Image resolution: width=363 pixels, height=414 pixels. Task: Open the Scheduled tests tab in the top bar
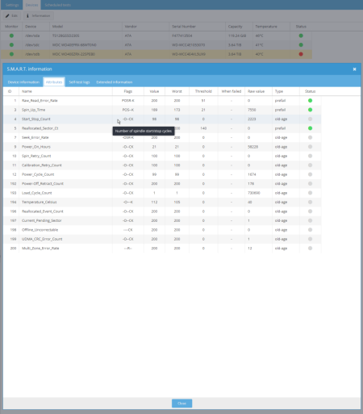pyautogui.click(x=58, y=5)
